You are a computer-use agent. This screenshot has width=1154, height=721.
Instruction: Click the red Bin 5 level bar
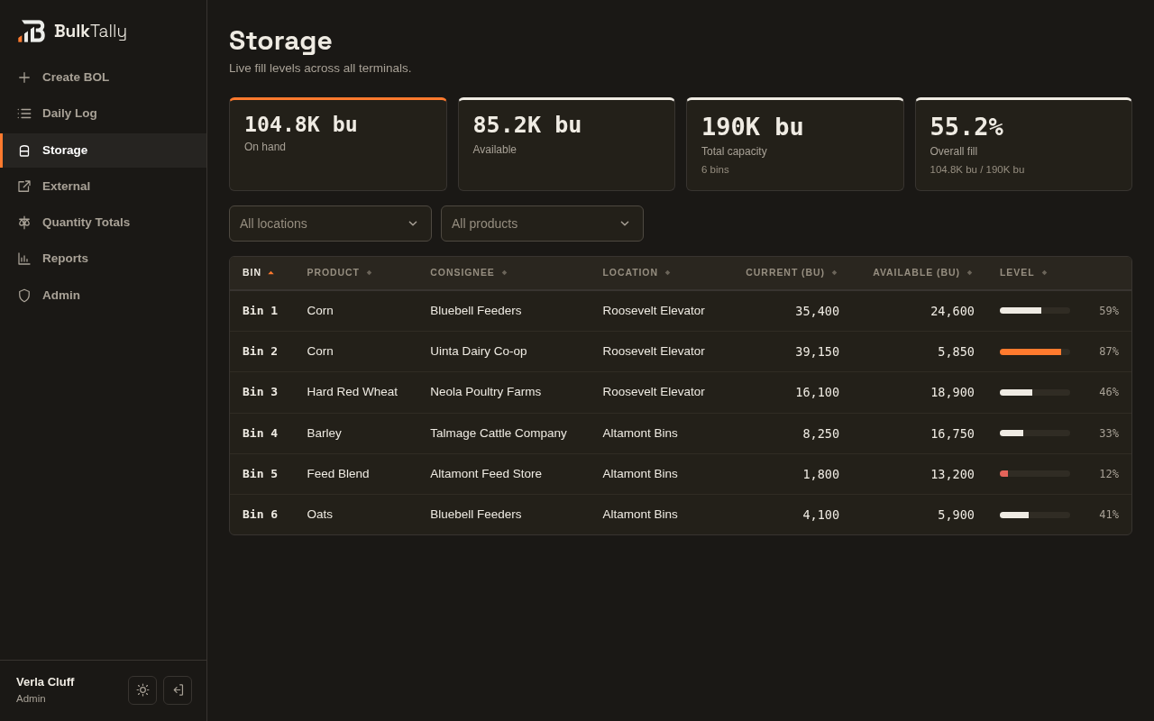(1035, 474)
